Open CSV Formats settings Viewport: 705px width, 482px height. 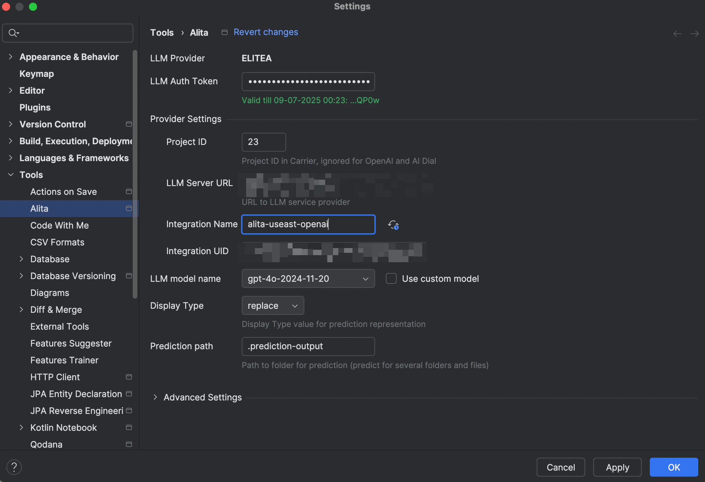57,242
